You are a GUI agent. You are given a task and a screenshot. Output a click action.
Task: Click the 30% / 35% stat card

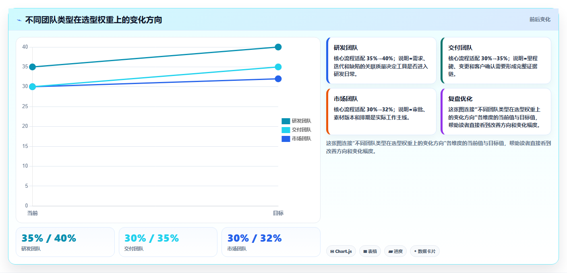[168, 242]
